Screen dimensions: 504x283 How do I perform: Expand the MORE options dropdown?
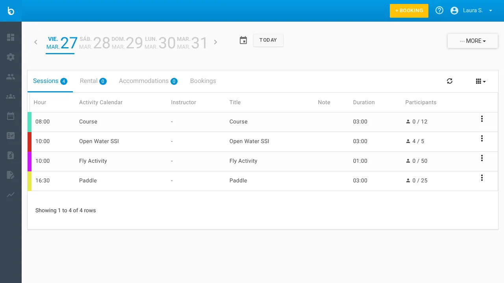472,40
